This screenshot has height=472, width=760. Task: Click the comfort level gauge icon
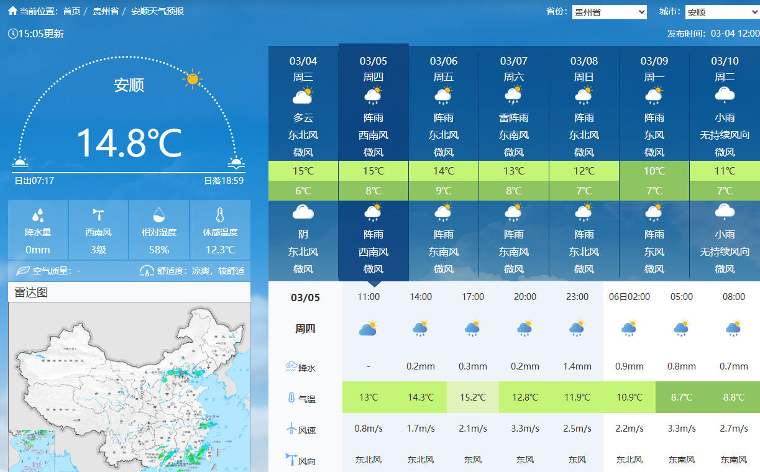pyautogui.click(x=147, y=271)
